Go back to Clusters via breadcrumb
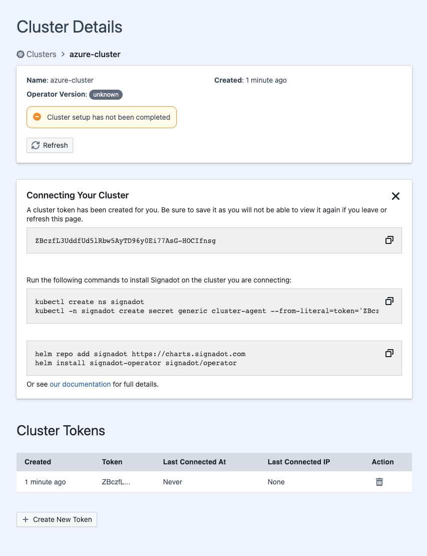427x556 pixels. click(x=41, y=54)
